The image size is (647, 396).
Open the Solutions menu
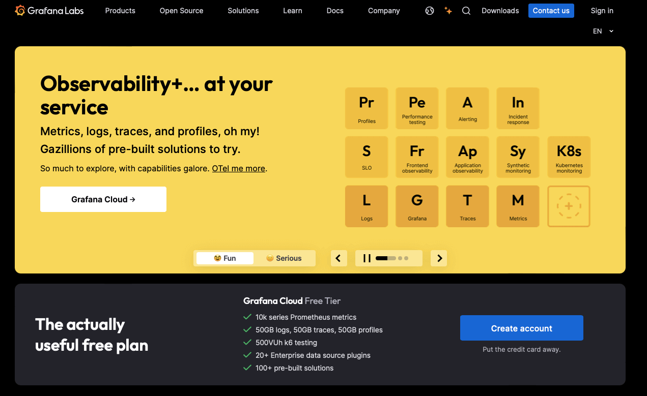click(x=243, y=11)
